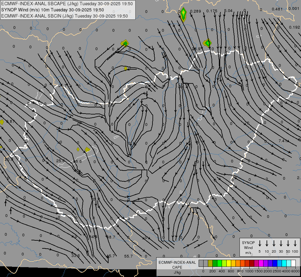Click the 7.41 value label on map
301x277 pixels.
pyautogui.click(x=283, y=141)
